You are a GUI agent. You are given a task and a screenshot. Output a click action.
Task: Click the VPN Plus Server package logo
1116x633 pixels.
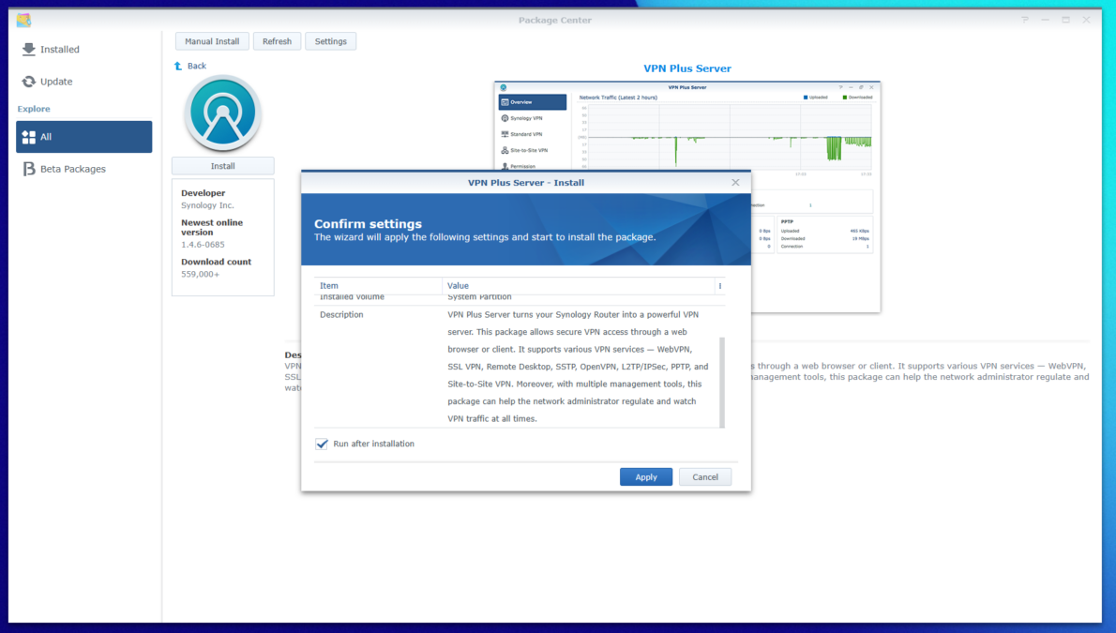(223, 113)
